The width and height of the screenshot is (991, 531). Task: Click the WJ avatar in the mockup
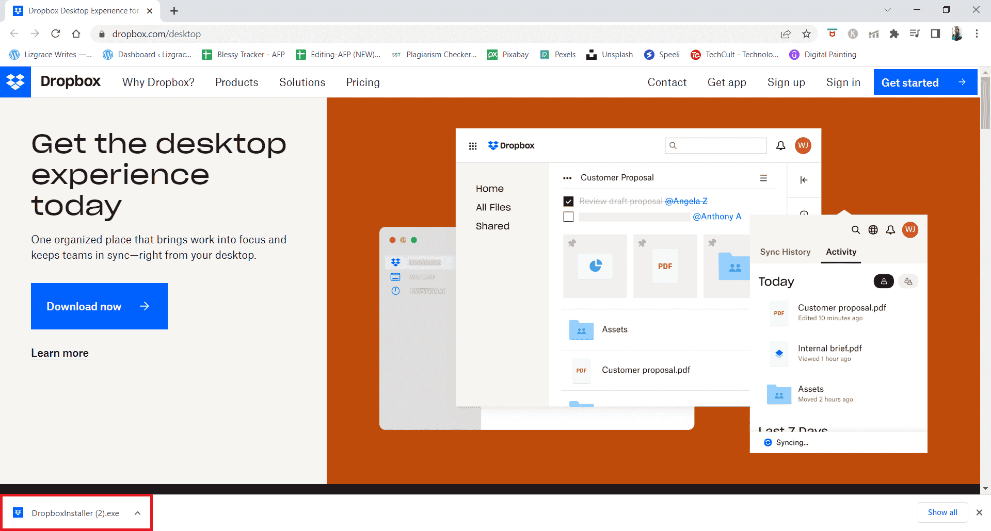coord(803,146)
